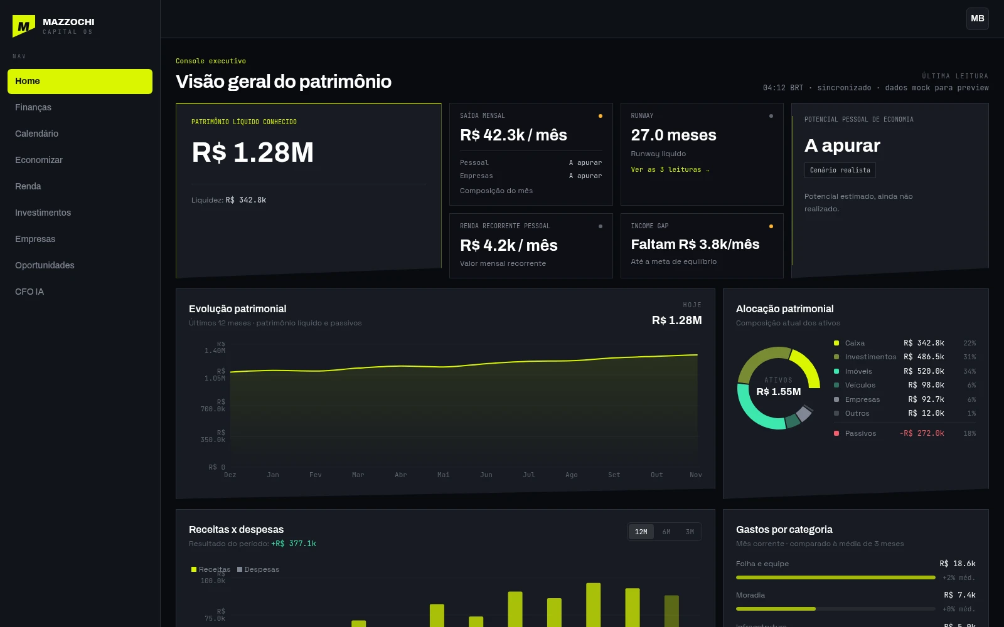1004x627 pixels.
Task: Open the MB user avatar menu
Action: tap(978, 19)
